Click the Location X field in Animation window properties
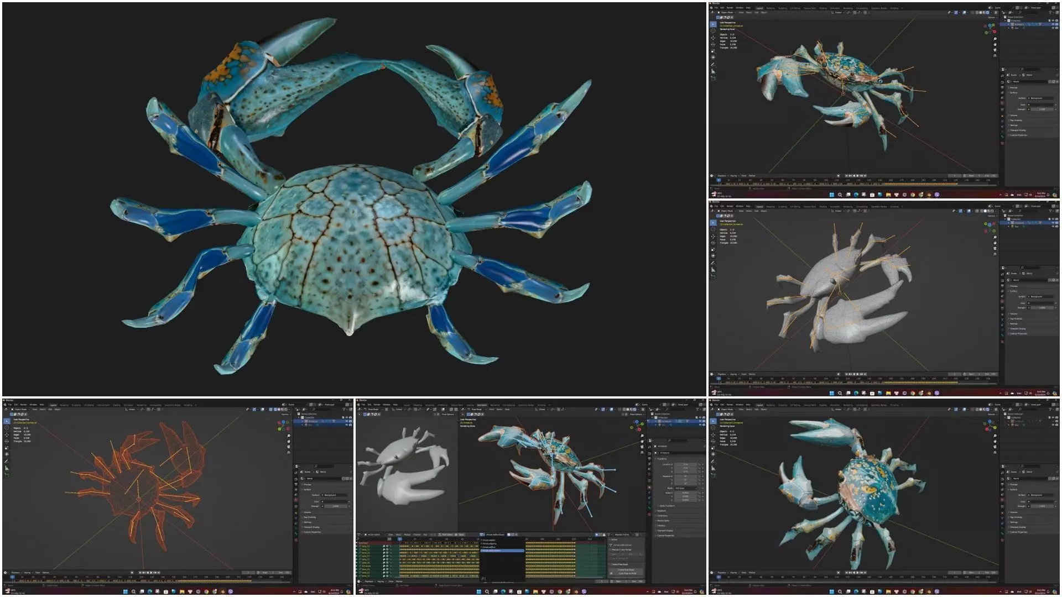 [x=686, y=464]
